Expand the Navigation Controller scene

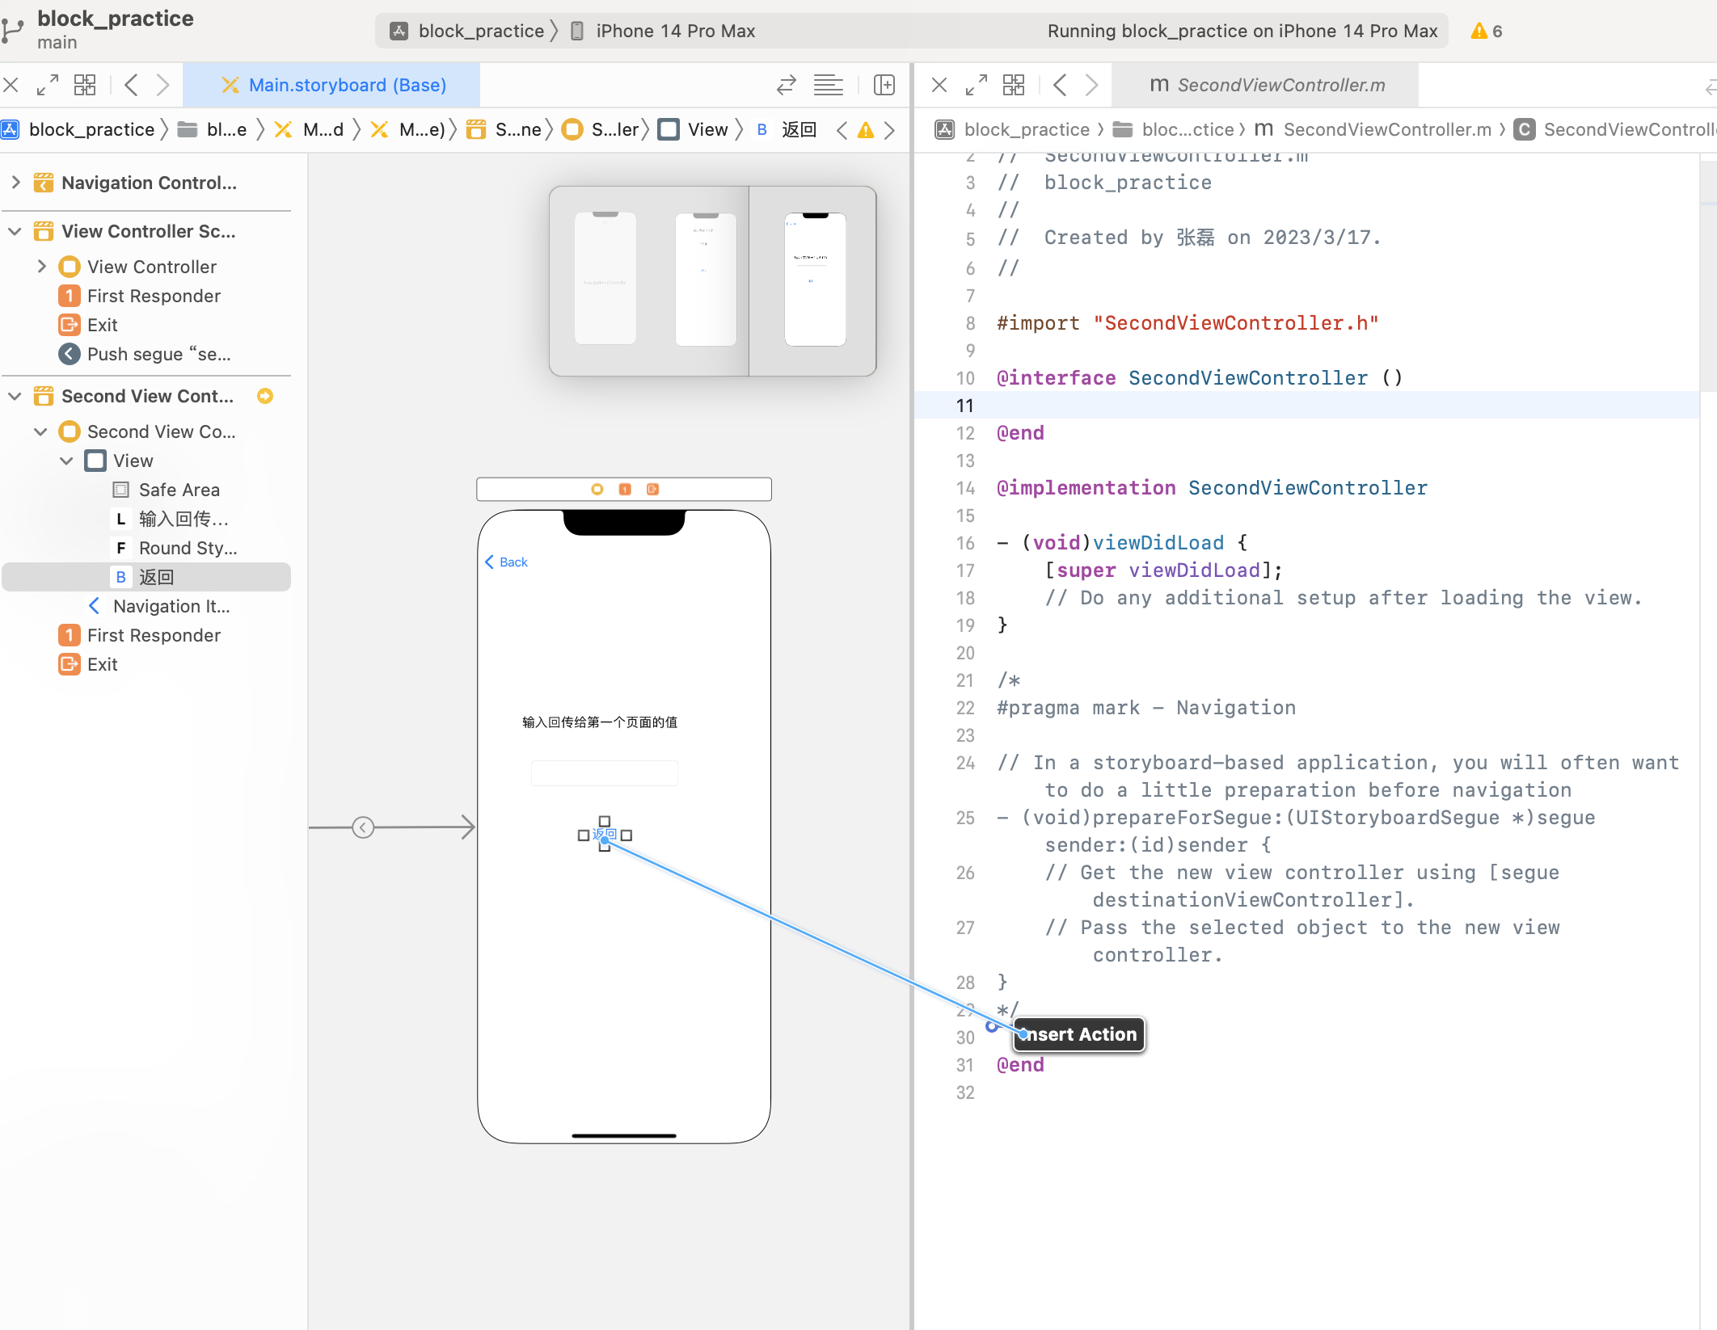tap(15, 183)
